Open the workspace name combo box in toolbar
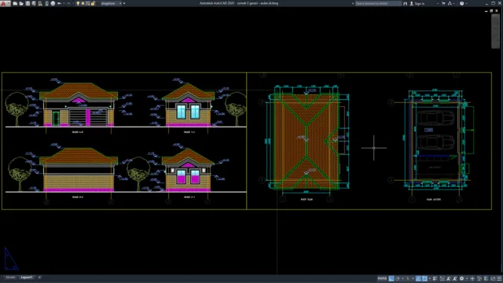503x283 pixels. point(109,3)
